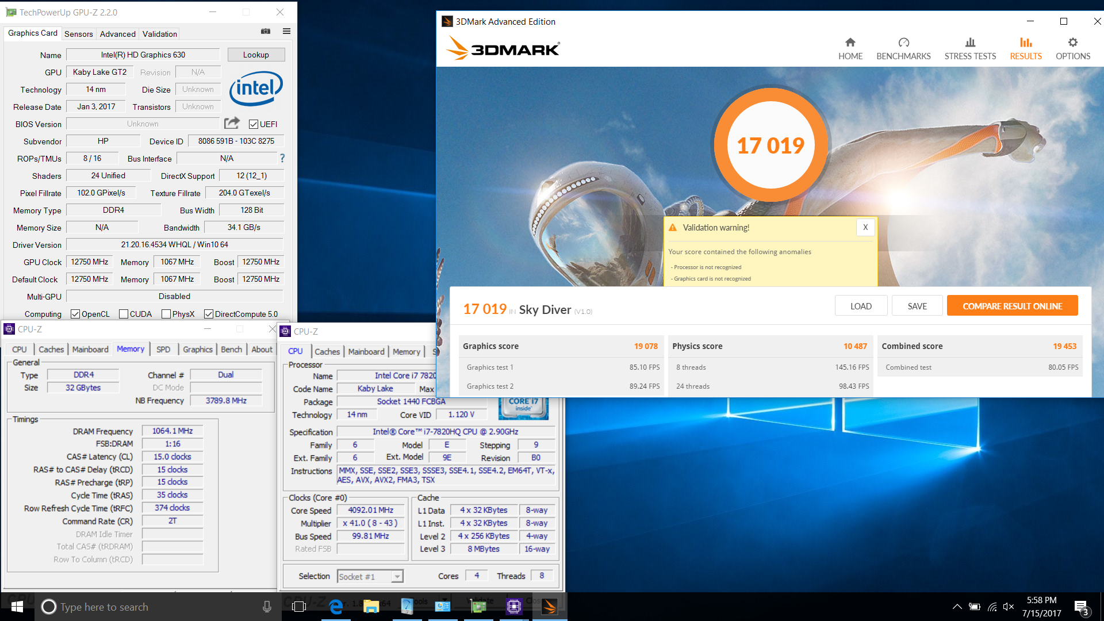Screen dimensions: 1104x621
Task: Click COMPARE RESULT ONLINE button
Action: tap(1013, 306)
